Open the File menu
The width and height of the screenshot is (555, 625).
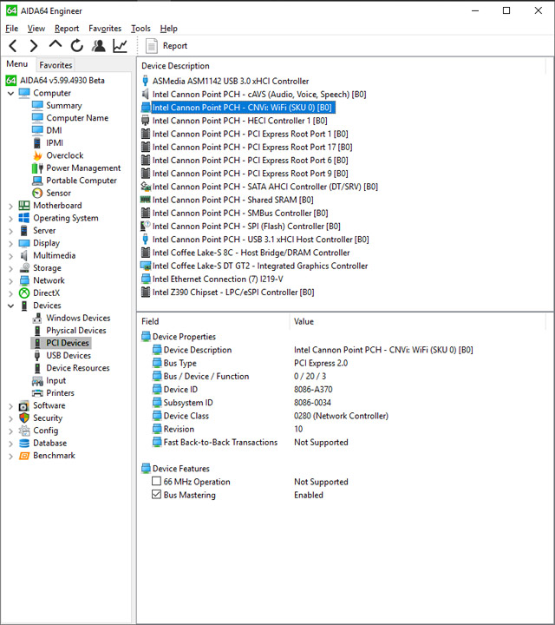[x=11, y=29]
